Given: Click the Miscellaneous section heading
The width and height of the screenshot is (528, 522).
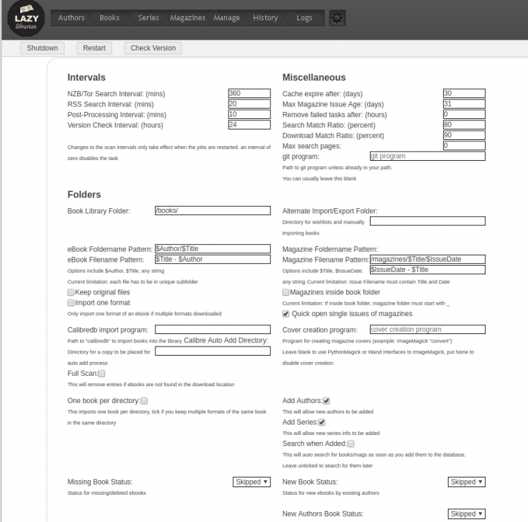Looking at the screenshot, I should [314, 77].
